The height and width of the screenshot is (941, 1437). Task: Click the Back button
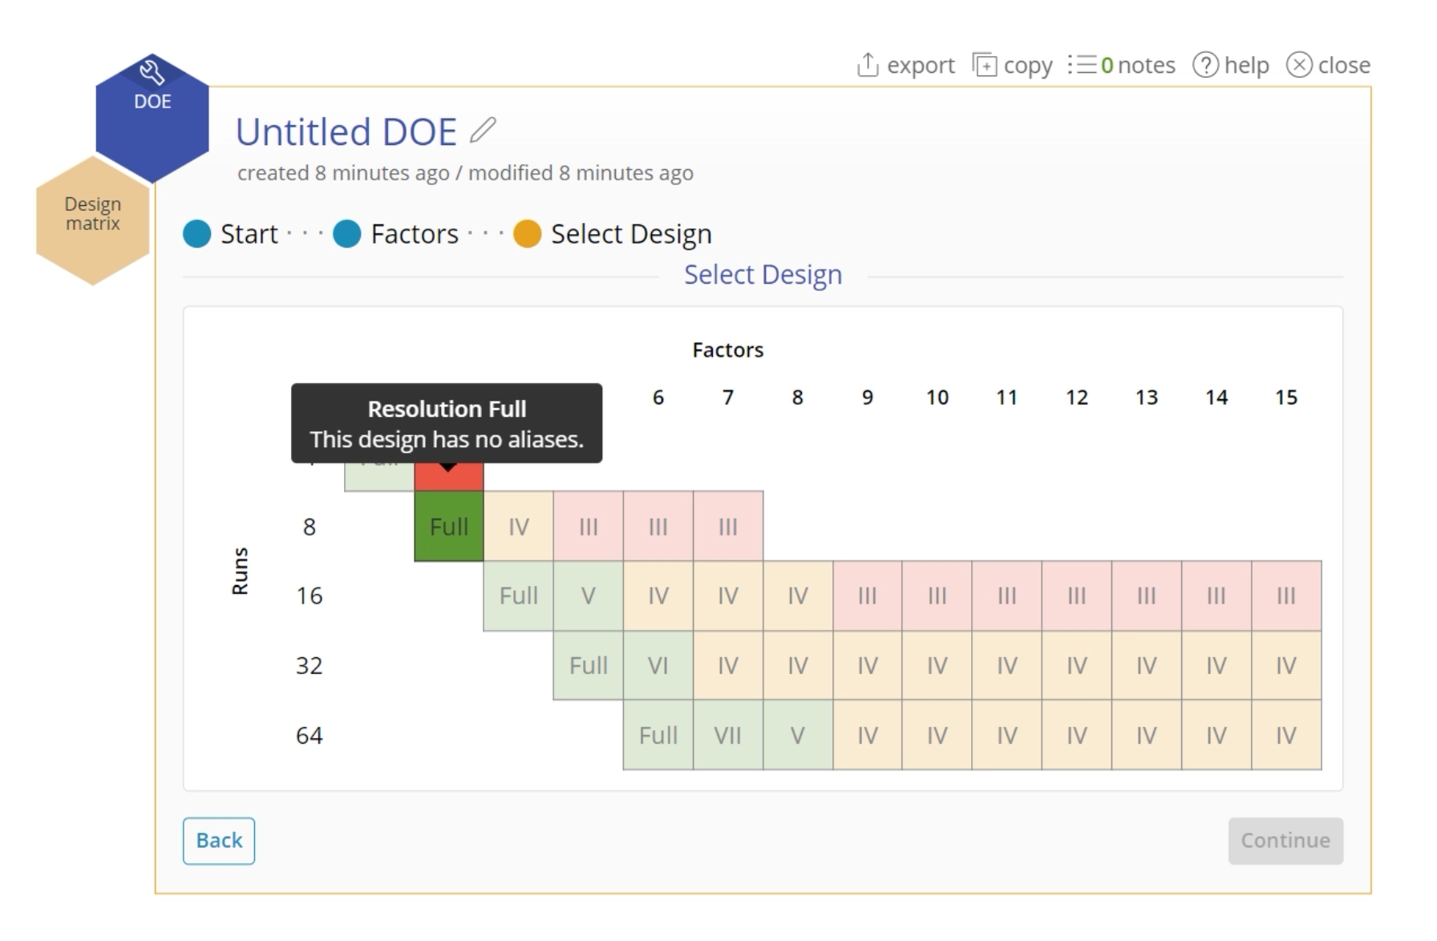click(219, 841)
